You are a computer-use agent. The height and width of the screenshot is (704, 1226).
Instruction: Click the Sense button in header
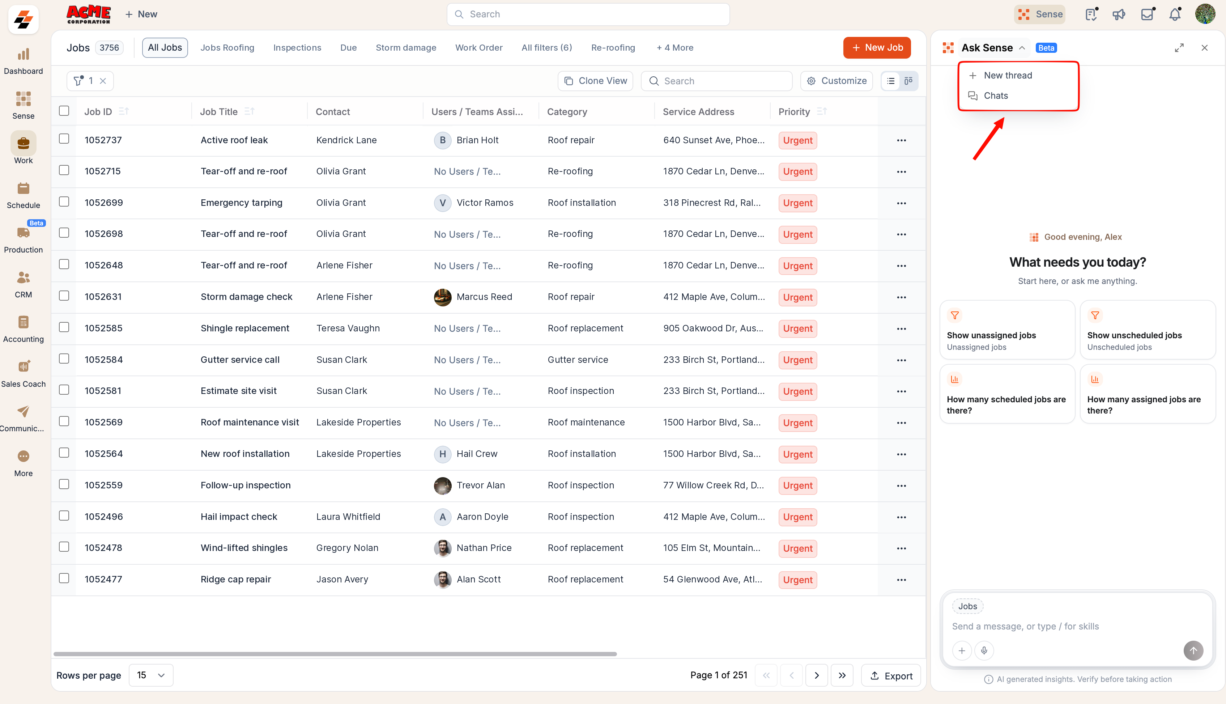point(1039,14)
